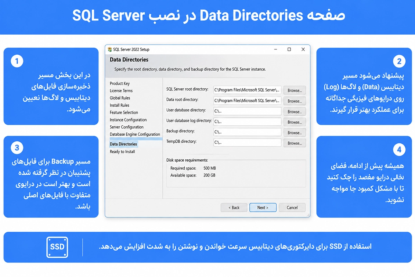Open the Feature Selection step
415x277 pixels.
coord(124,113)
